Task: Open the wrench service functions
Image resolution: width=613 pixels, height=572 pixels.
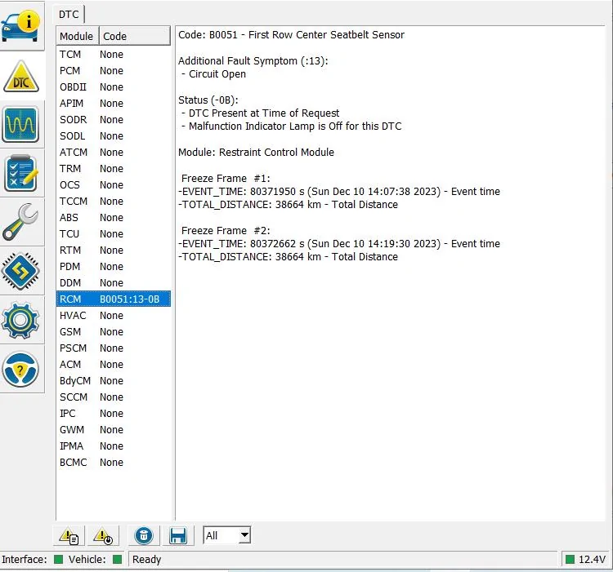Action: coord(21,222)
